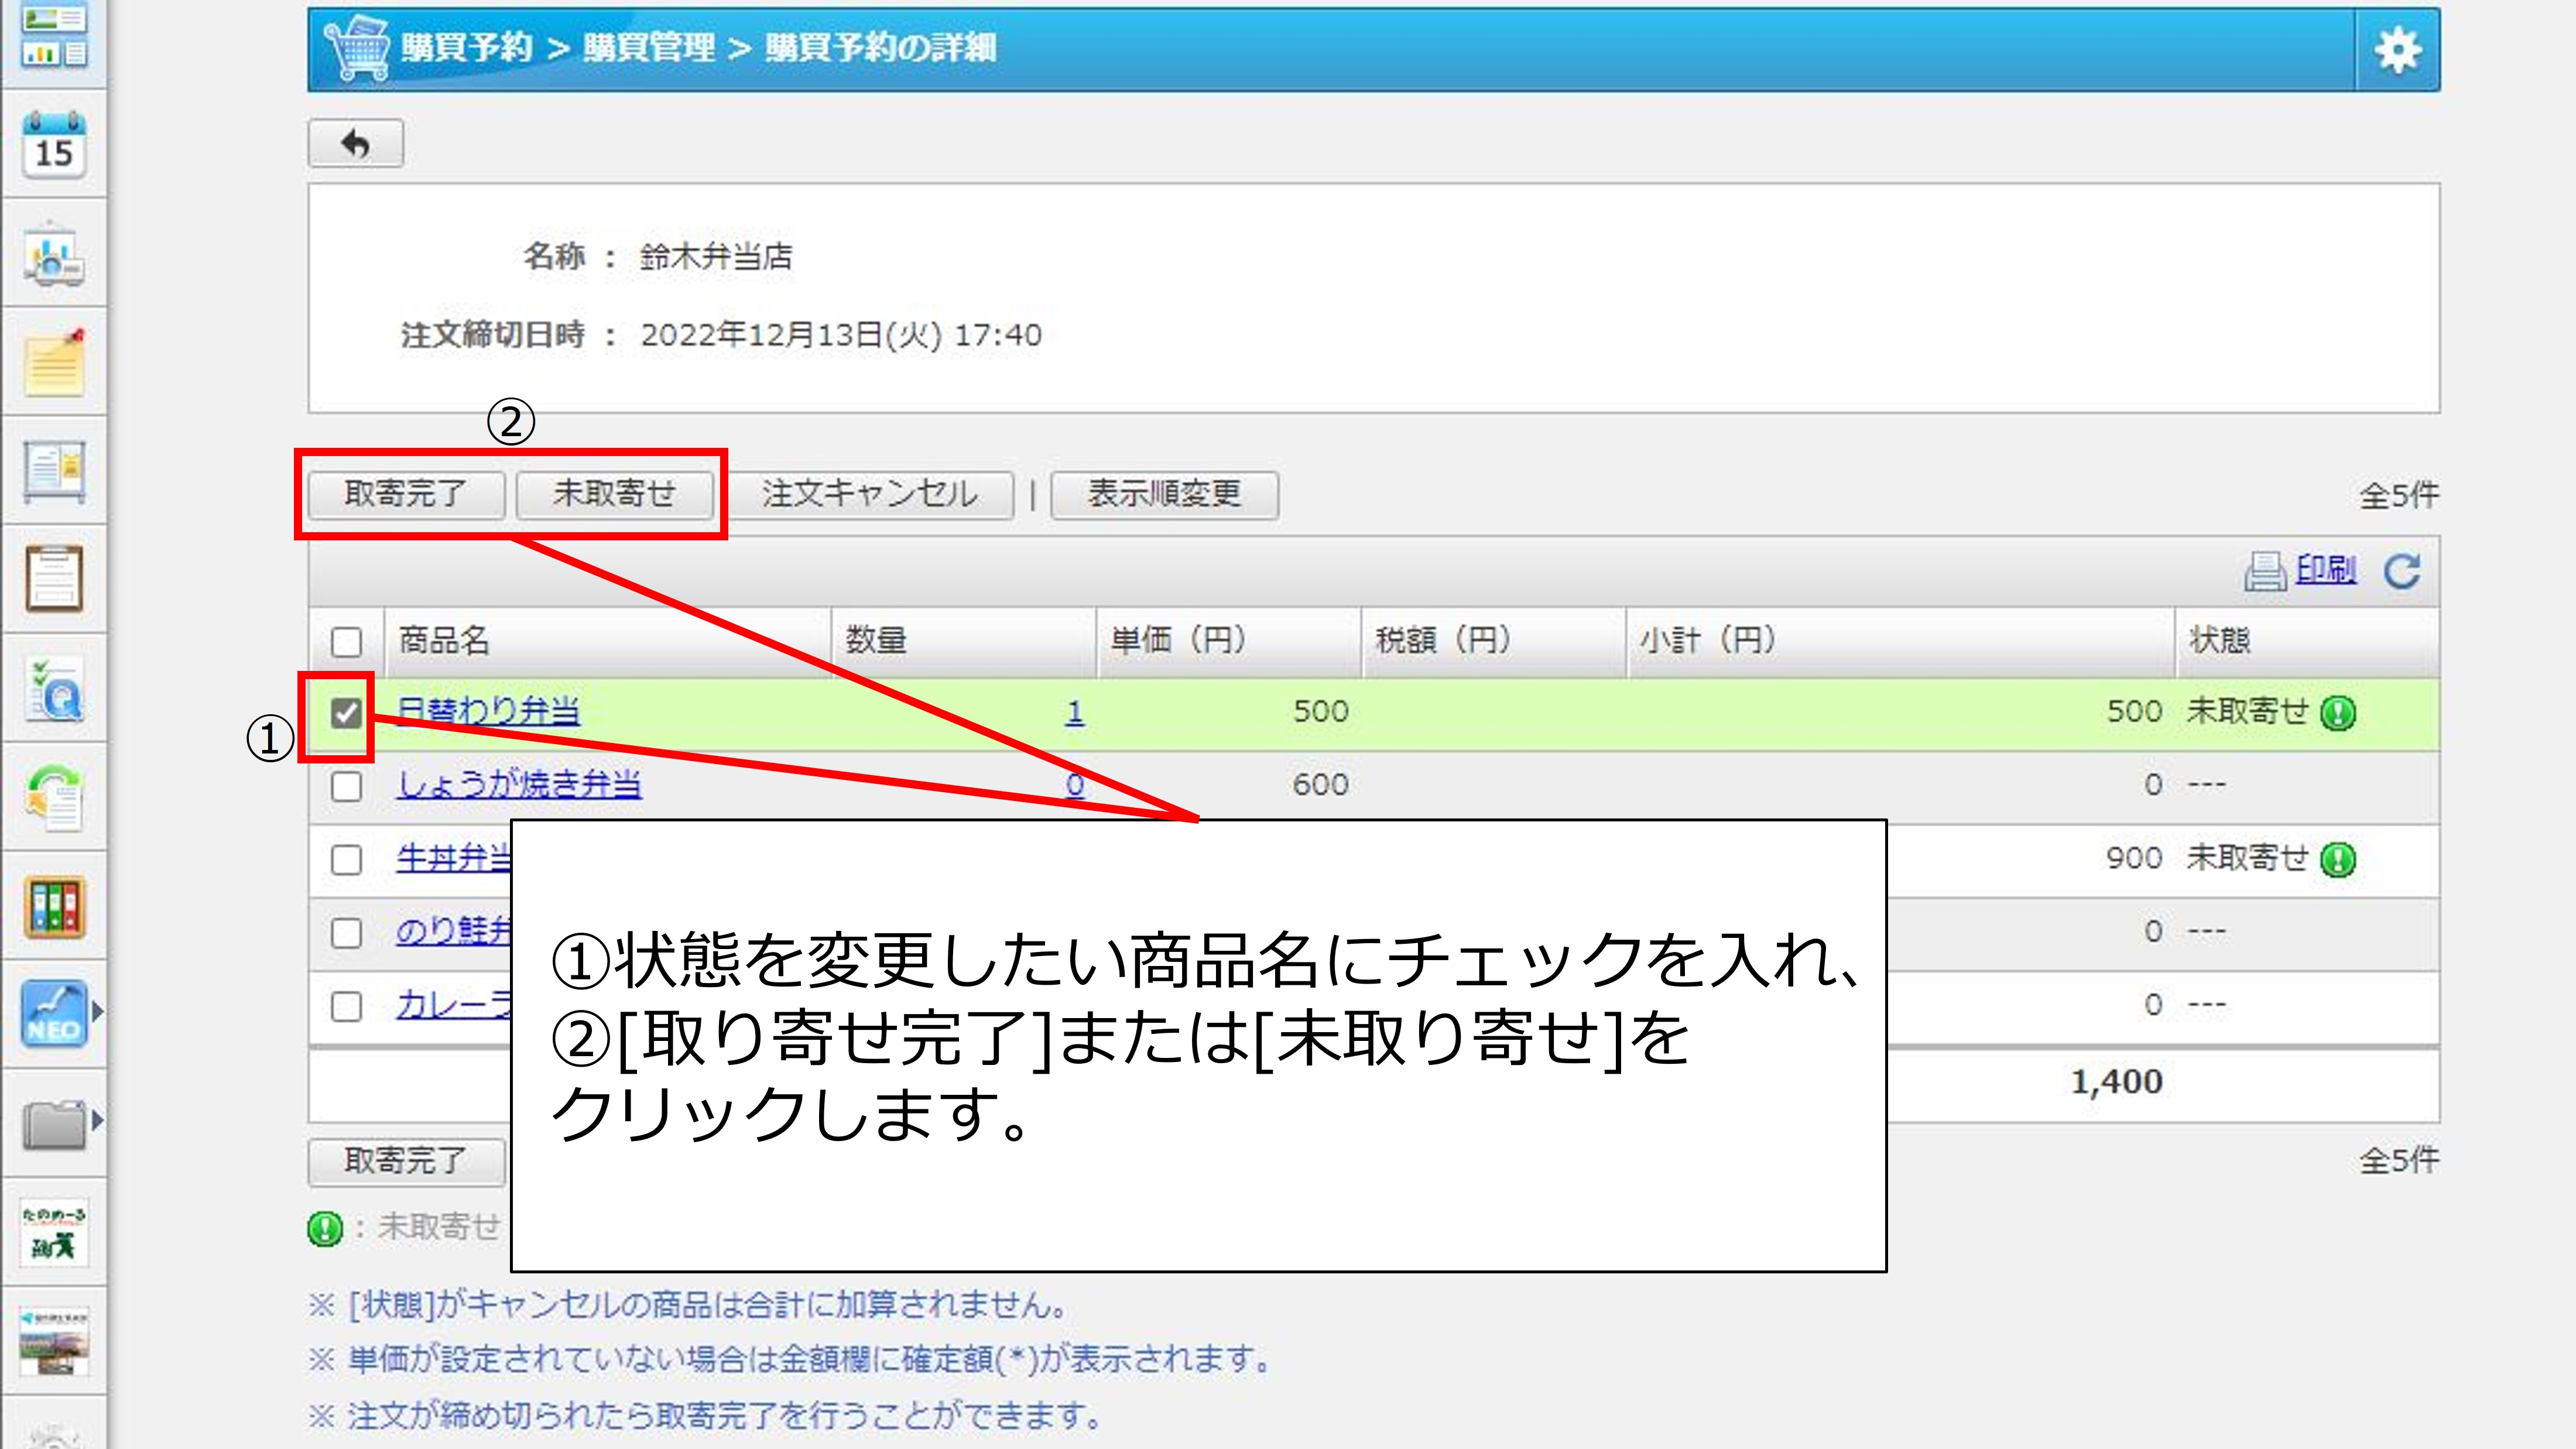Click the green status icon on 日替わり弁当 row
This screenshot has height=1449, width=2576.
pyautogui.click(x=2338, y=713)
